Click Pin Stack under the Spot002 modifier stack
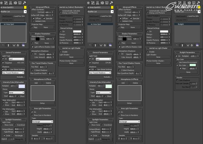The height and width of the screenshot is (144, 203). pos(90,45)
